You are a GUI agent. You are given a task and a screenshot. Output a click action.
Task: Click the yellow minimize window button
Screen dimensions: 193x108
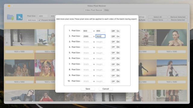tap(9, 6)
